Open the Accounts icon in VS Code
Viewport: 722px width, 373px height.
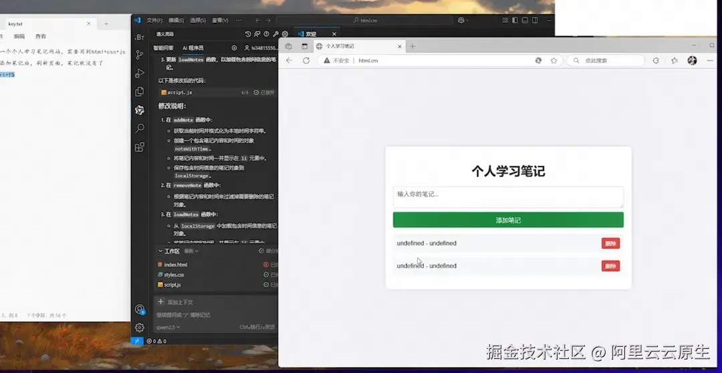[x=140, y=309]
